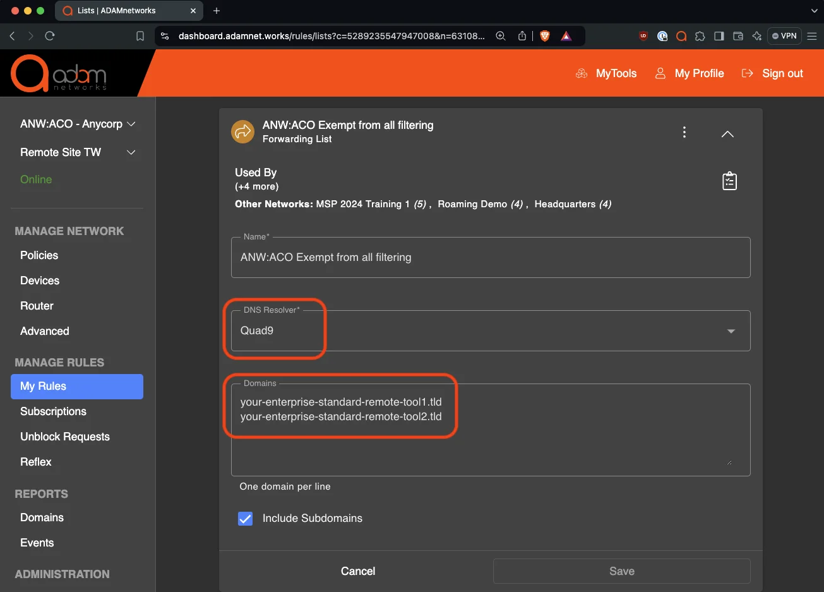Collapse the ANW:ACO Exempt list card

pyautogui.click(x=727, y=134)
